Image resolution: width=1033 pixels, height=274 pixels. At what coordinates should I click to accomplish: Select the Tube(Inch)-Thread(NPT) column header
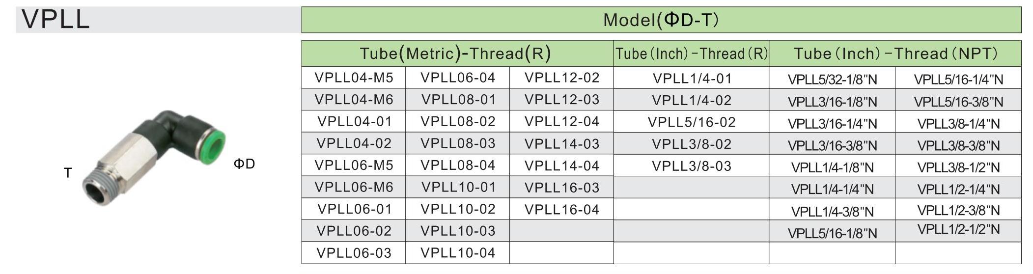pos(895,54)
